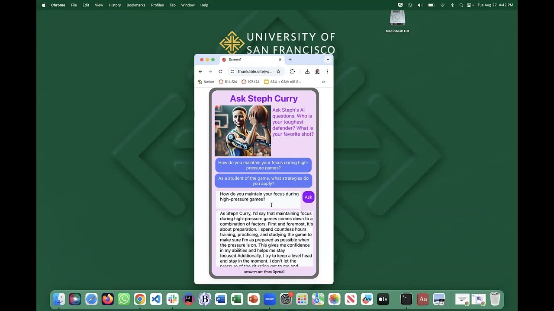Launch Siri from the dock
The height and width of the screenshot is (311, 554).
coord(75,299)
